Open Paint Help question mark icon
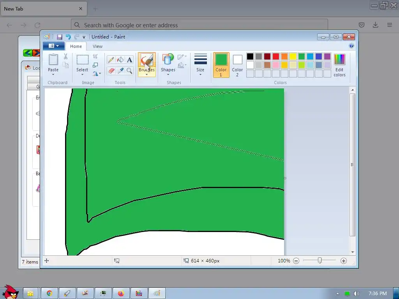 [x=351, y=46]
